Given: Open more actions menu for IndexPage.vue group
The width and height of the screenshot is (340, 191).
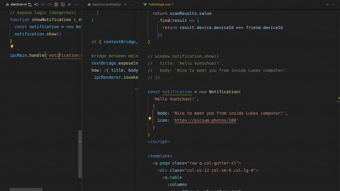Looking at the screenshot, I should 334,5.
